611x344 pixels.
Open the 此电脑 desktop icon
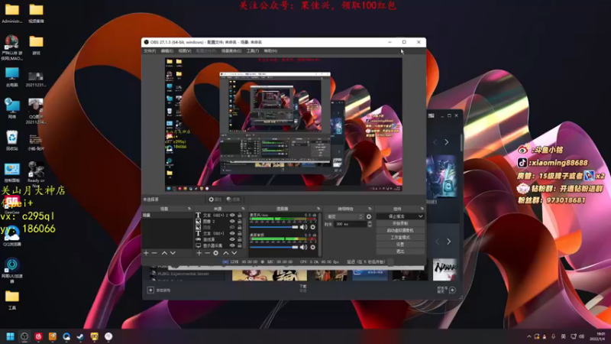coord(12,77)
